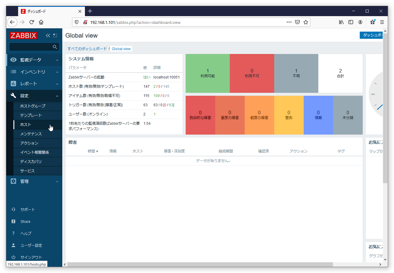394x273 pixels.
Task: Click the insecure connection padlock icon
Action: 85,22
